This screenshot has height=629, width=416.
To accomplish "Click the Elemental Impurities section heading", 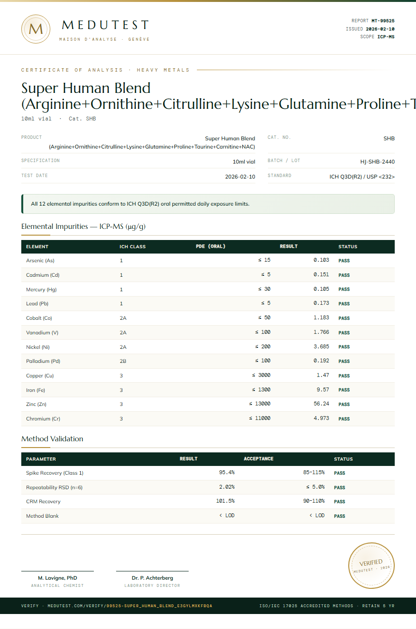I will click(83, 226).
